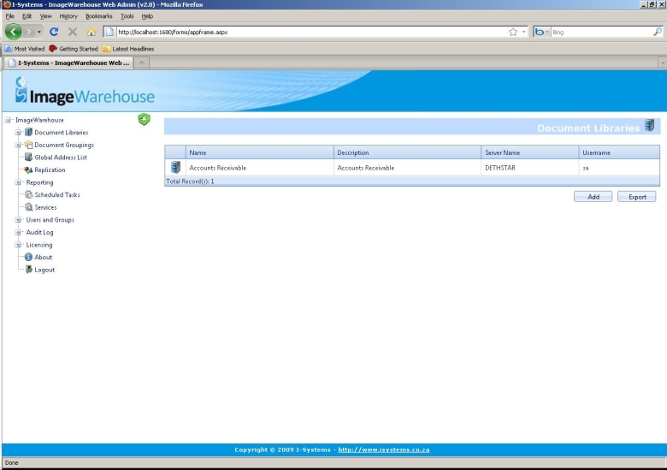Screen dimensions: 667x470
Task: Expand the Users and Groups node
Action: (18, 220)
